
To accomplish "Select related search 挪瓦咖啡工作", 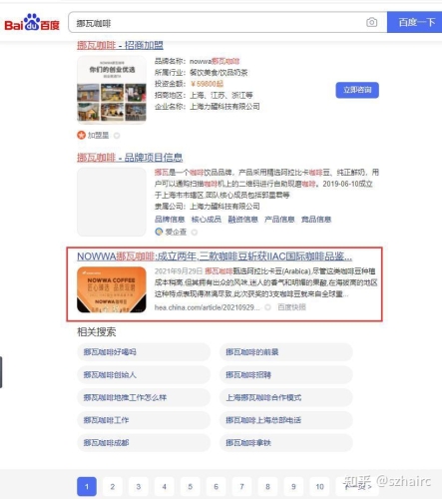I will pos(144,420).
